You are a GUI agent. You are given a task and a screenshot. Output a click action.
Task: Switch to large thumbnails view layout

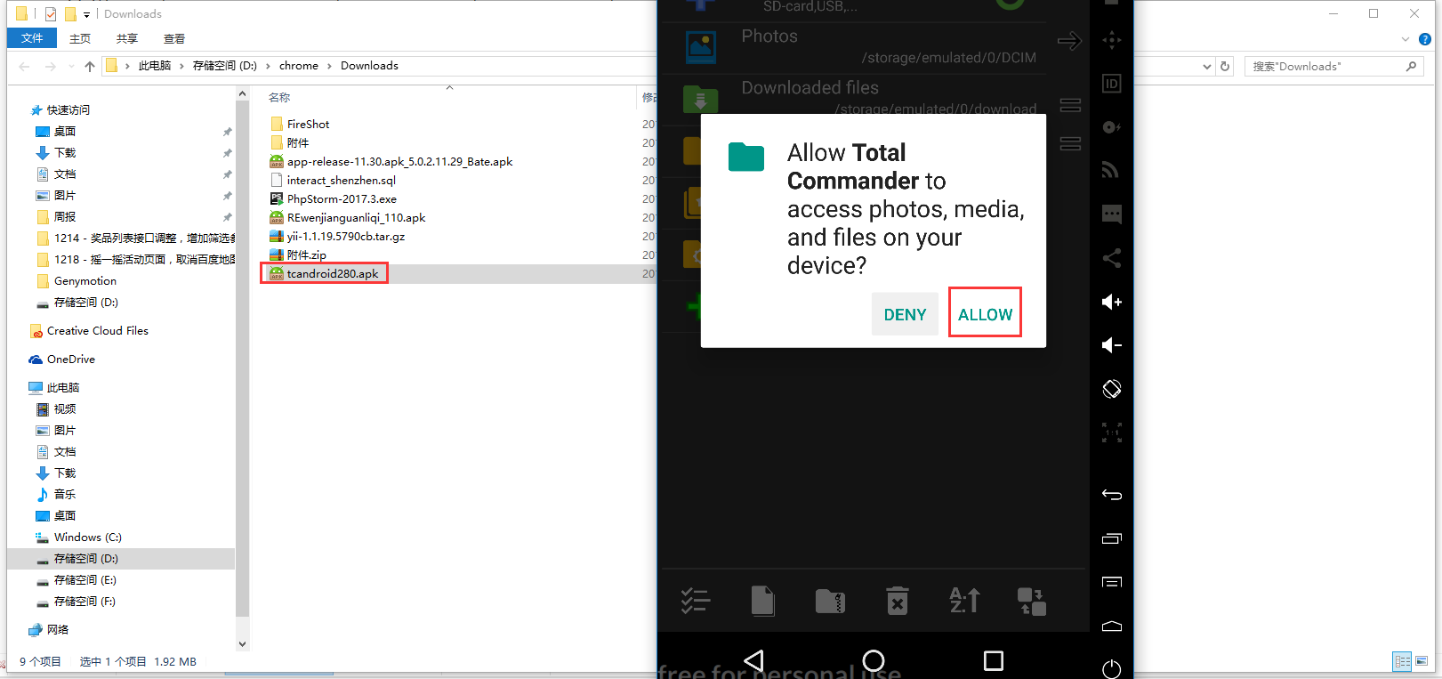pos(1422,661)
